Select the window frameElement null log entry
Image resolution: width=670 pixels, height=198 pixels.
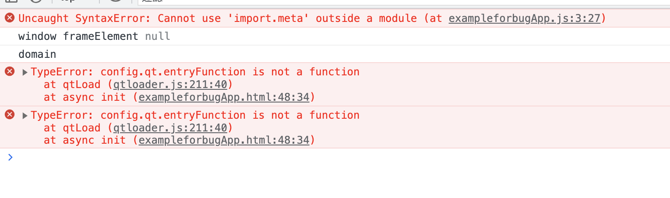[335, 36]
